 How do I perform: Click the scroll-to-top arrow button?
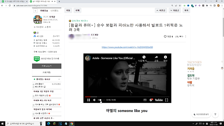tap(215, 115)
